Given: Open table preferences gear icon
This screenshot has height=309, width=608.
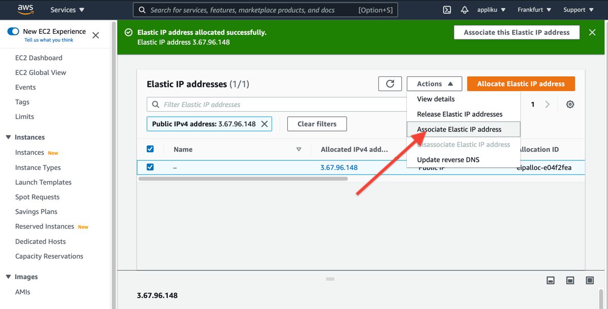Looking at the screenshot, I should pos(570,104).
